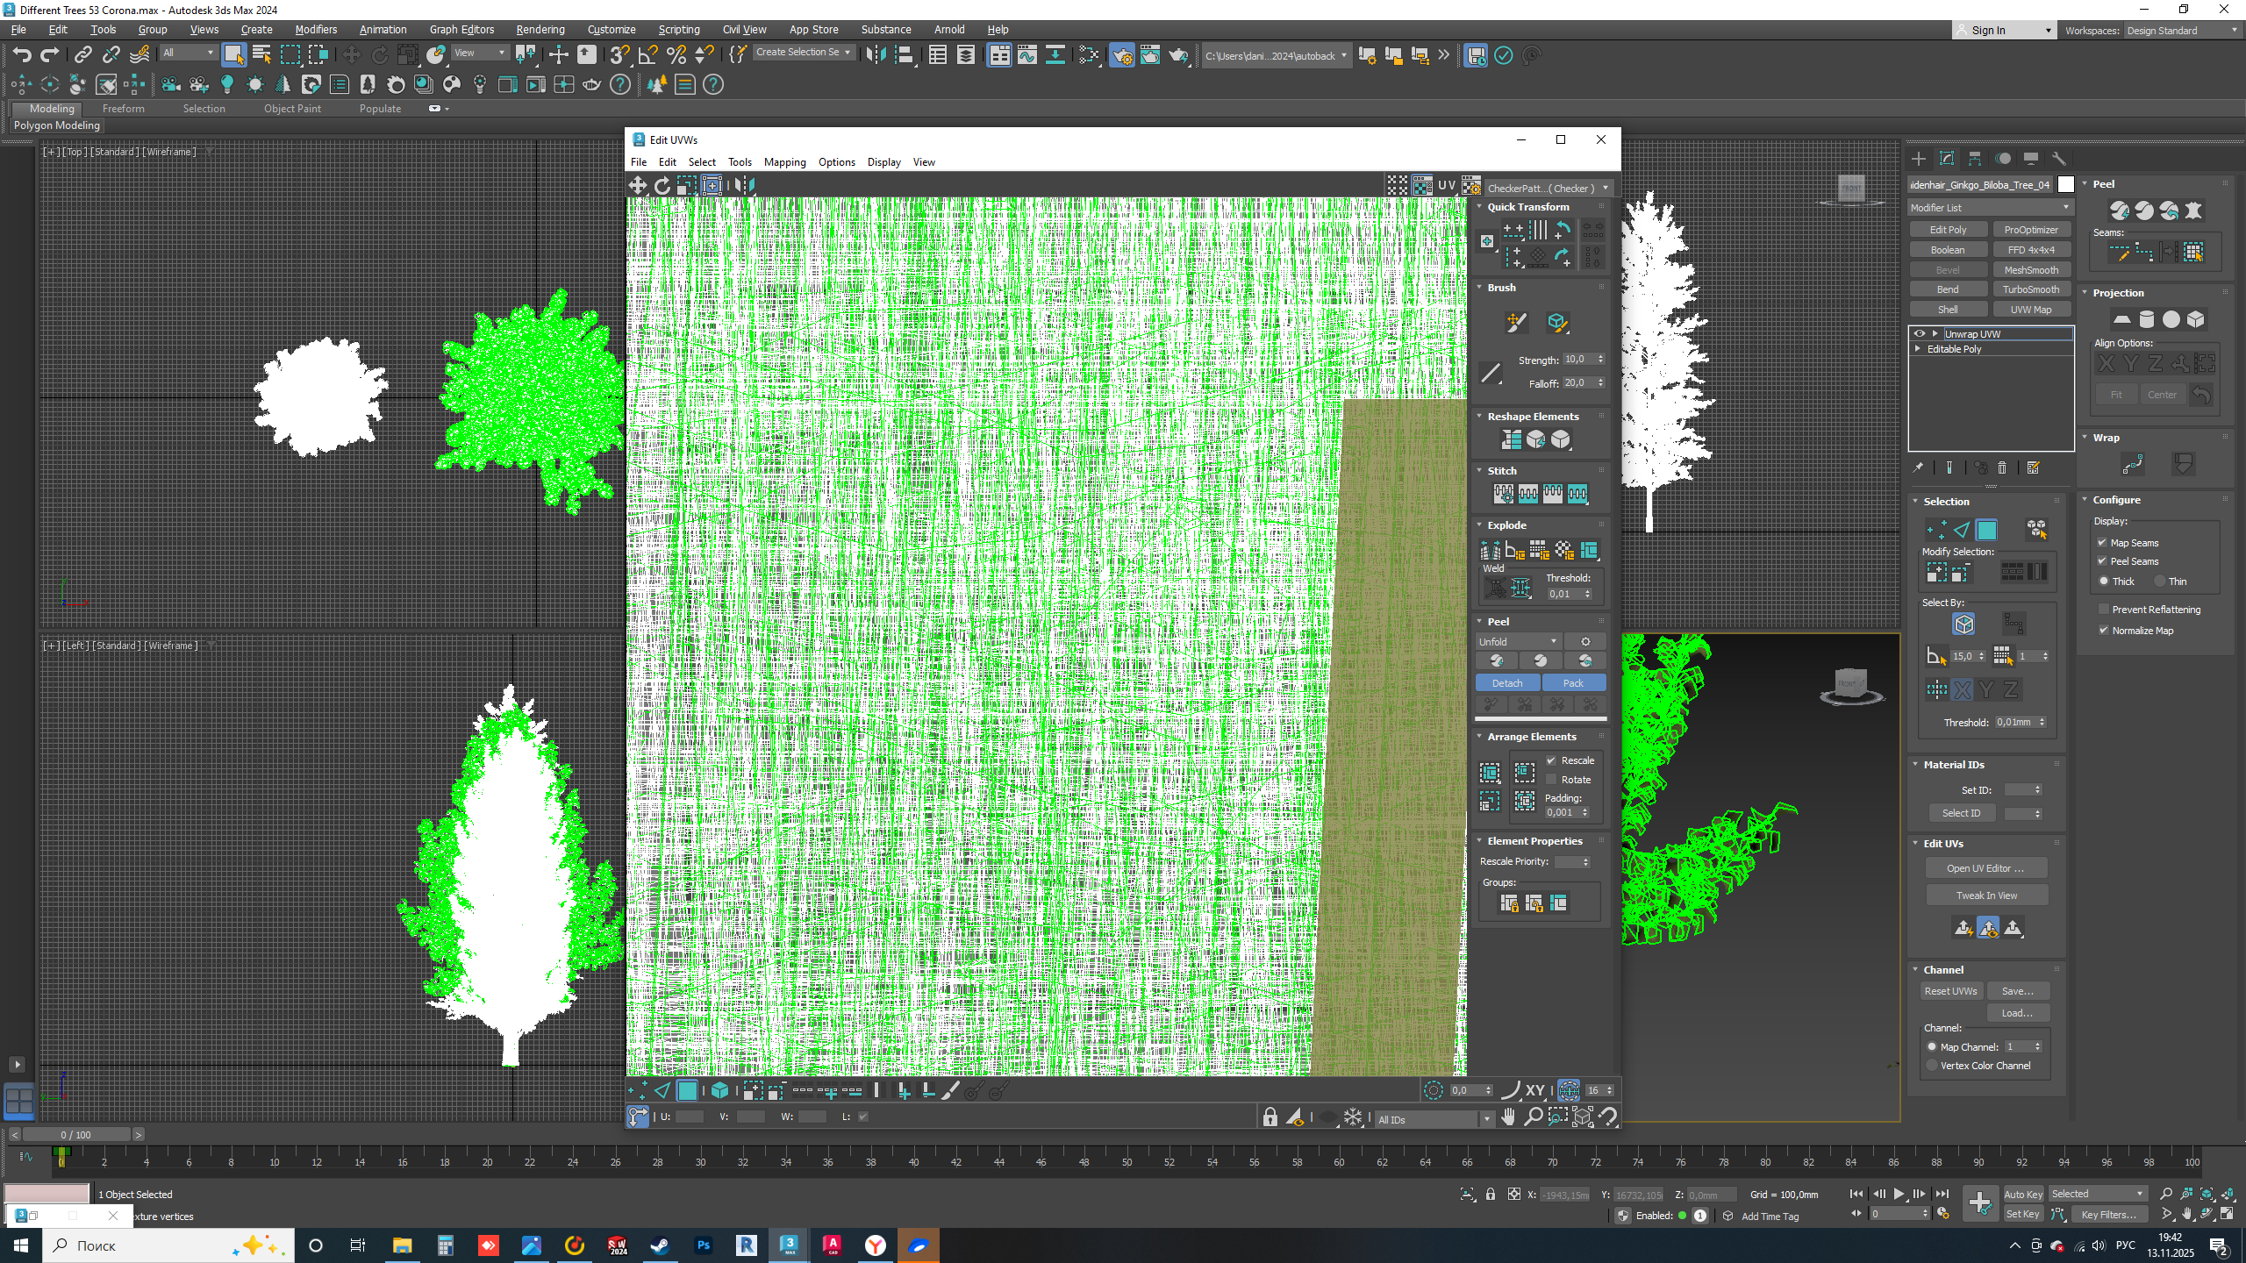Open the Hierarchy command panel tab

coord(1975,159)
